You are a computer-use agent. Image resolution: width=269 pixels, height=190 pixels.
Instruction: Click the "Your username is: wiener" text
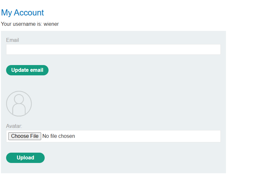30,24
